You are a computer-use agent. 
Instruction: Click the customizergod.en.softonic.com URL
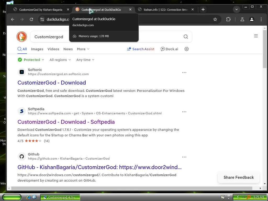pyautogui.click(x=58, y=74)
